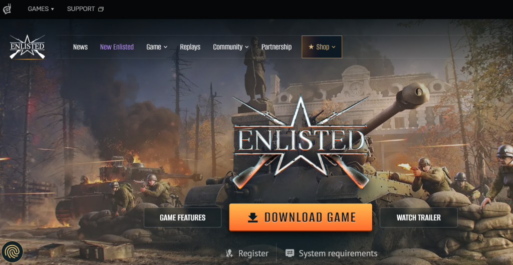Click the Game Features button
Viewport: 513px width, 265px height.
coord(182,217)
